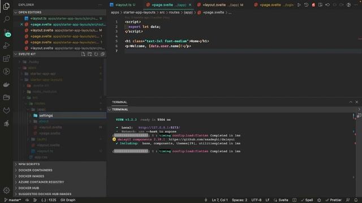This screenshot has width=362, height=203.
Task: Click New File icon in SVELTE KIT header
Action: coord(83,54)
